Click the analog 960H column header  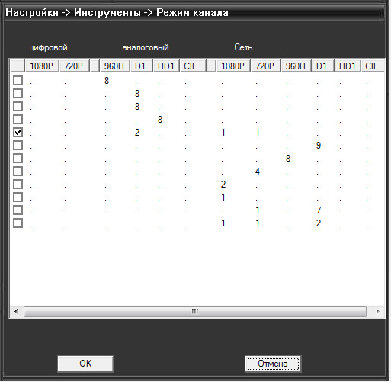tap(114, 66)
